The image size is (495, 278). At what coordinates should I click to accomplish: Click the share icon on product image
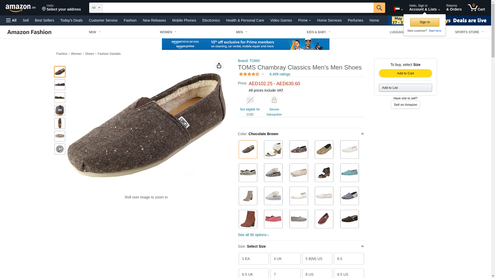point(219,66)
